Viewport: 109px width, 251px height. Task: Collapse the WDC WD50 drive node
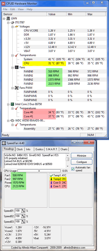point(8,121)
